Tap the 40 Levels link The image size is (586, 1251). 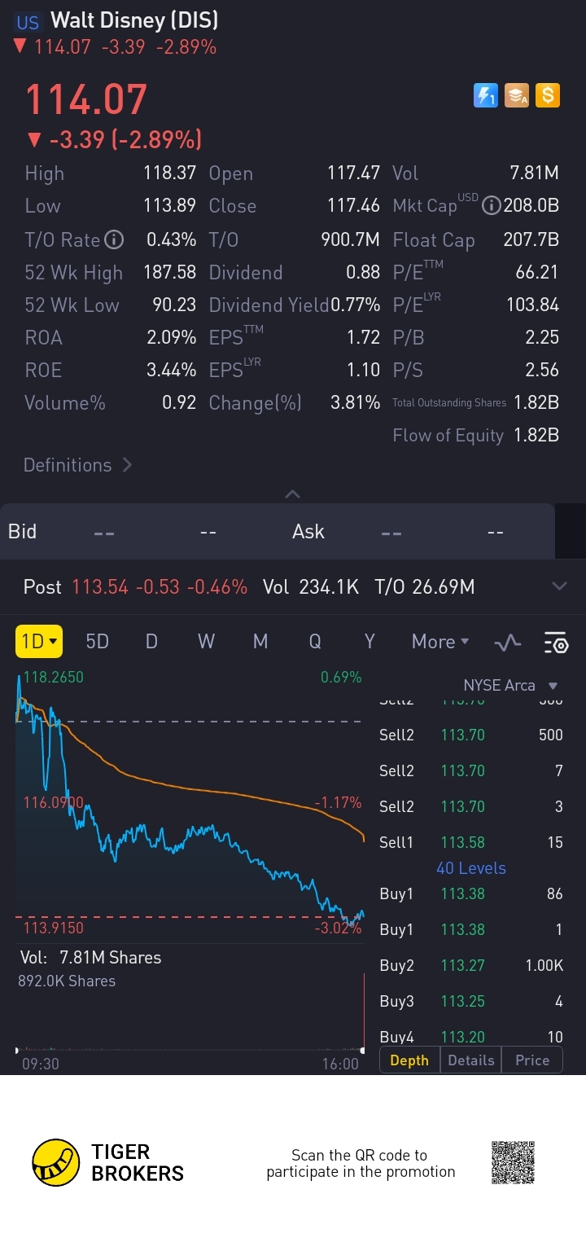point(470,868)
